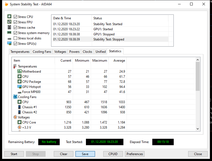
Task: Clear the test log with Clear button
Action: point(63,154)
